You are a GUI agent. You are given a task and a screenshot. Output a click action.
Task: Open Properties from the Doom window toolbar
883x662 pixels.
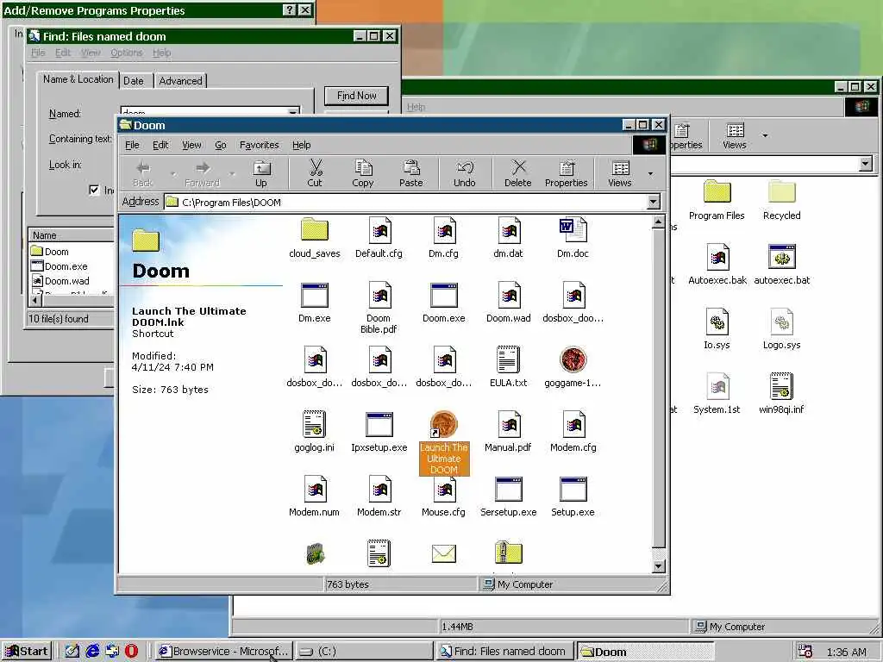click(566, 172)
